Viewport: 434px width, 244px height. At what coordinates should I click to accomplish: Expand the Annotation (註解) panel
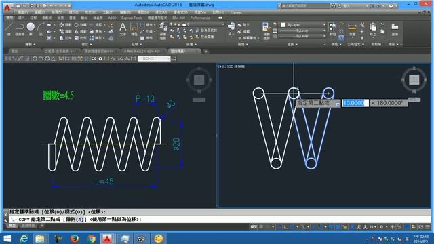(x=136, y=44)
